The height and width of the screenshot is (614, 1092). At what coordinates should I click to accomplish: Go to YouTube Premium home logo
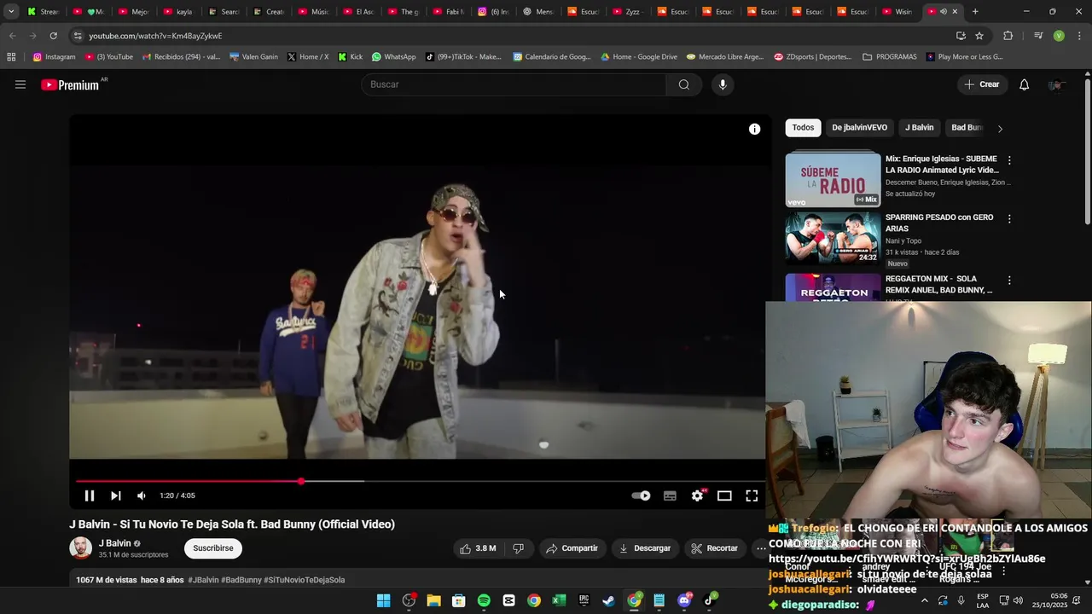pyautogui.click(x=70, y=84)
